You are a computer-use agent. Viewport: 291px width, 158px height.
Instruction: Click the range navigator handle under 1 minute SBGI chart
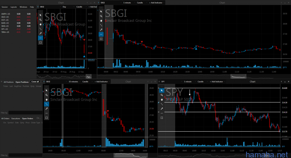click(x=239, y=76)
